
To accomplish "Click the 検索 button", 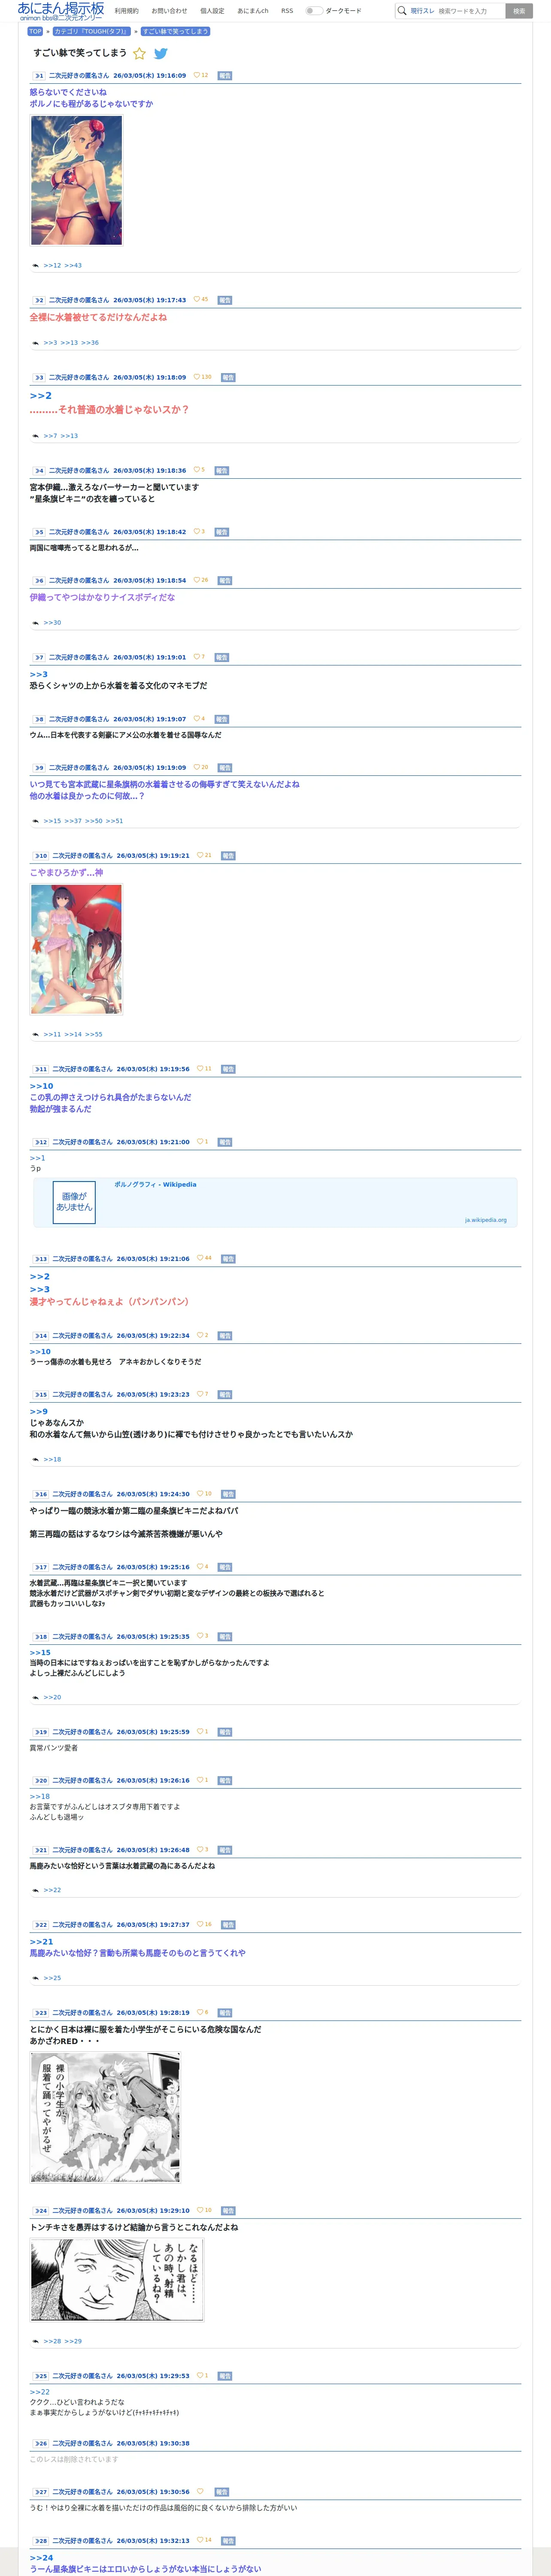I will click(518, 11).
